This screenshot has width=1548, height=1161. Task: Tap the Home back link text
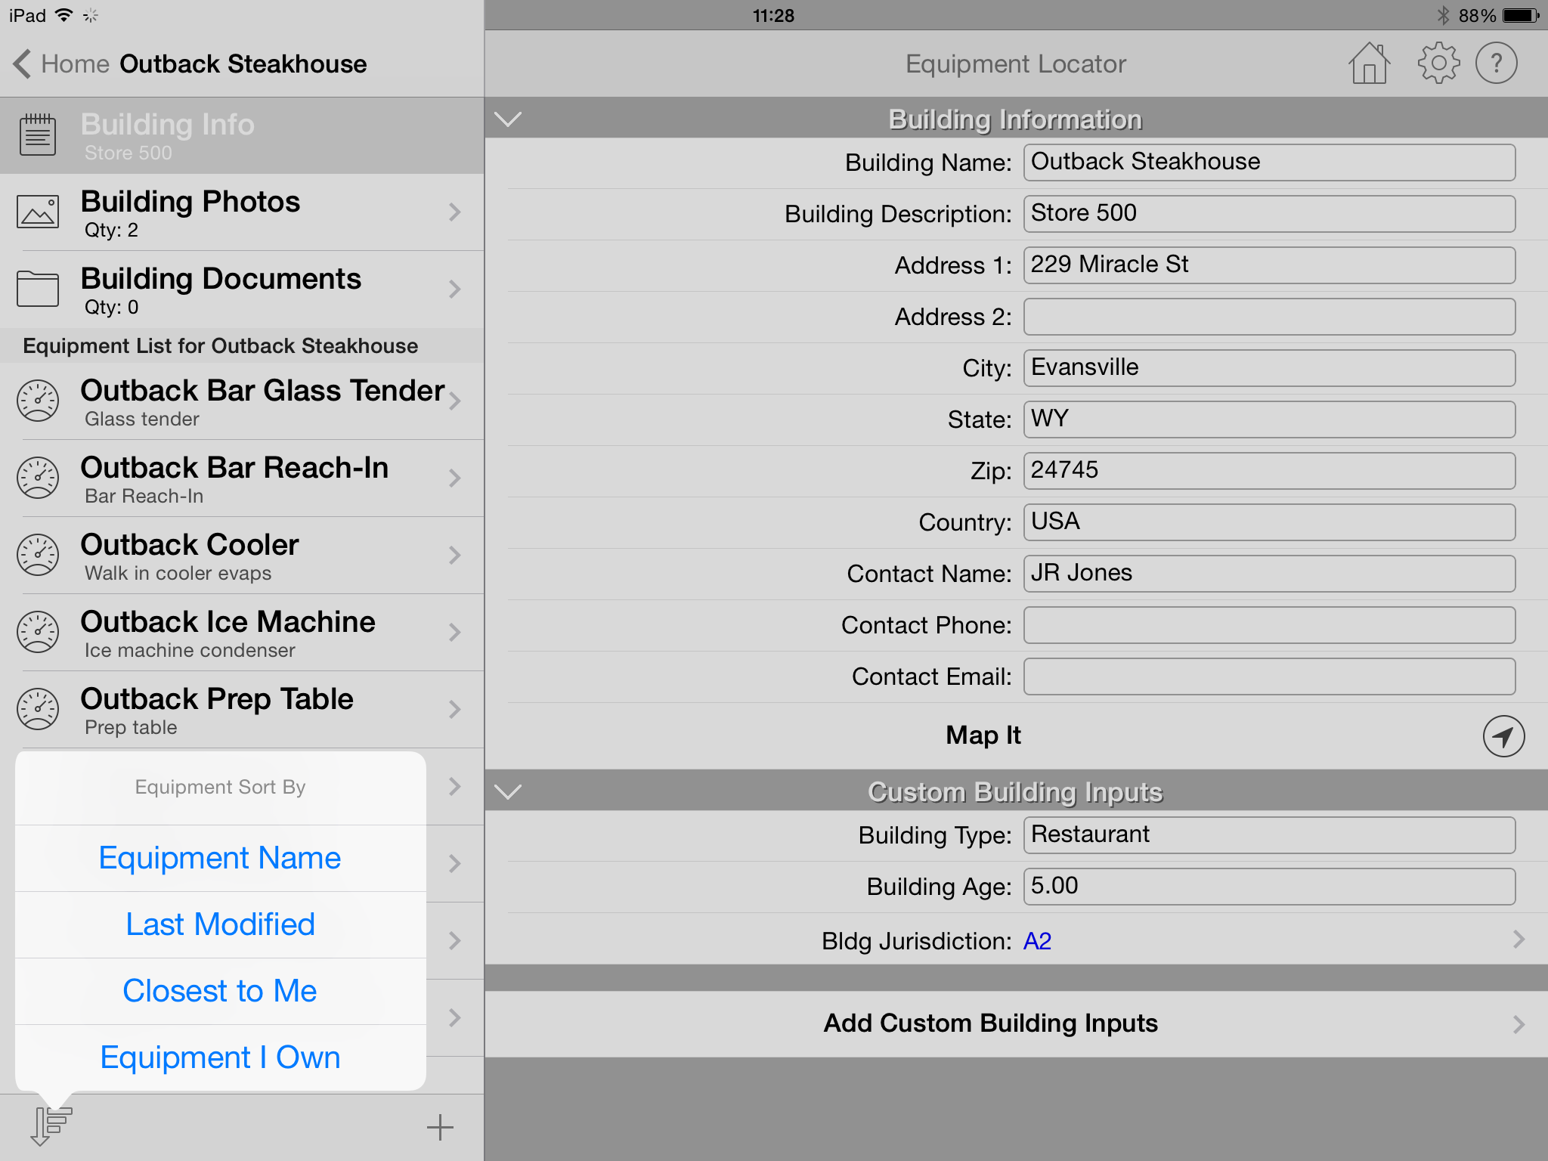pos(76,63)
